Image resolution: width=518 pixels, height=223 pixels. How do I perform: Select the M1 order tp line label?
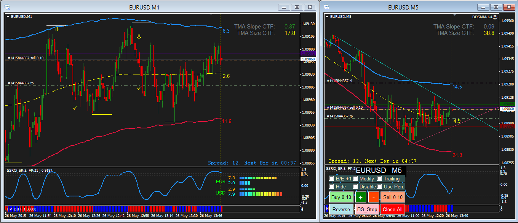[21, 83]
